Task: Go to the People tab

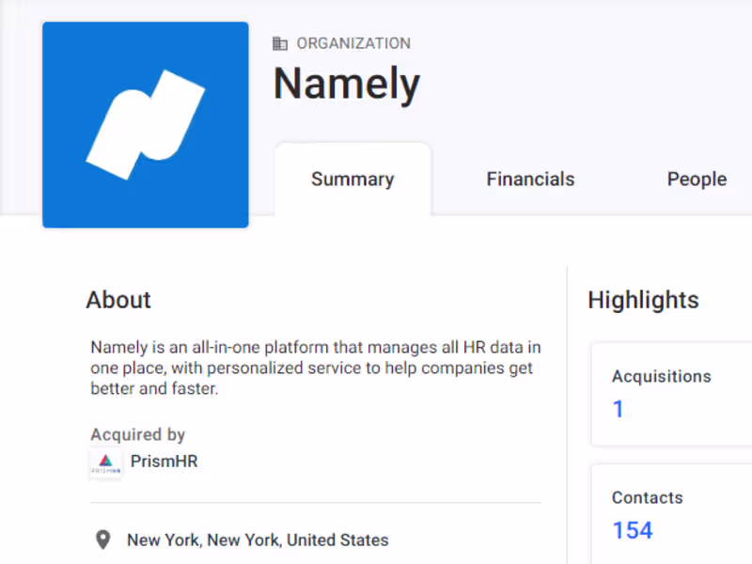Action: point(697,180)
